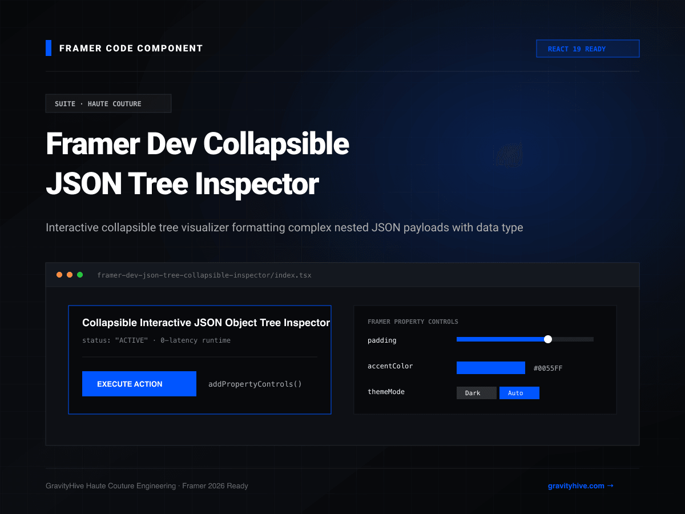Click the green window dot
The height and width of the screenshot is (514, 685).
[x=80, y=275]
